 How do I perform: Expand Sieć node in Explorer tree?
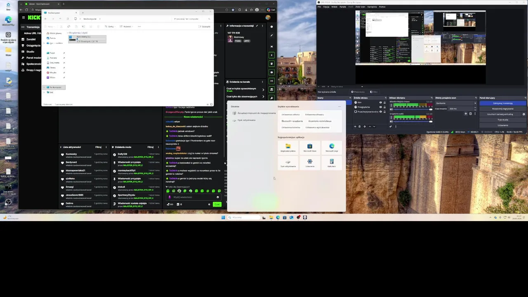click(x=45, y=92)
